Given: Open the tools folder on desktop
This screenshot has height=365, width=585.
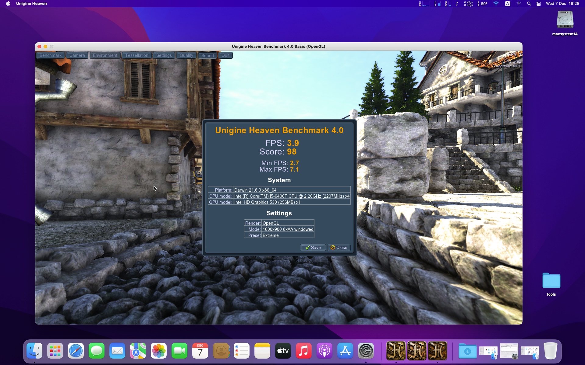Looking at the screenshot, I should coord(551,280).
